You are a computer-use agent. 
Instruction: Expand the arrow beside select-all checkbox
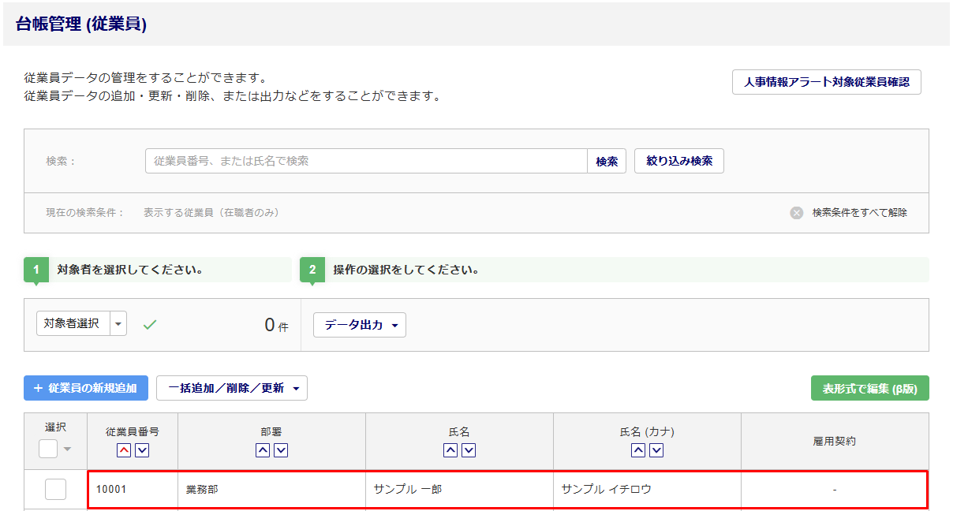67,449
